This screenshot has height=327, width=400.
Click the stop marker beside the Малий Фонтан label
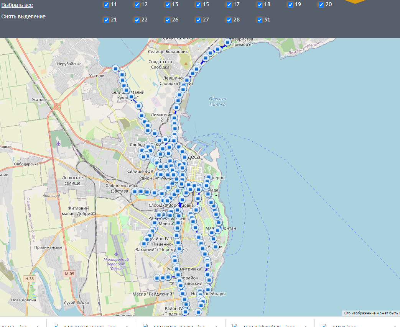pyautogui.click(x=217, y=230)
